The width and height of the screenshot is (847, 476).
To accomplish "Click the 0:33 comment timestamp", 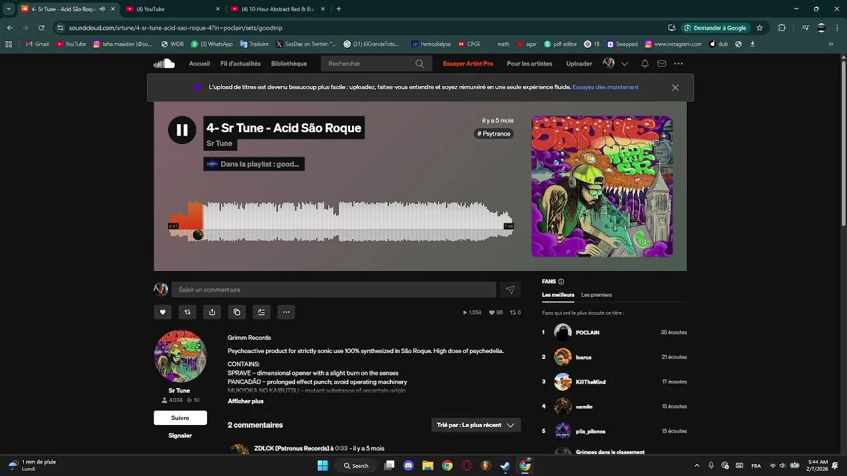I will (x=341, y=448).
